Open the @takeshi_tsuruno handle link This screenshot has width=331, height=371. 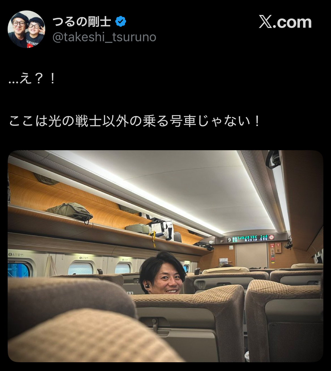tap(104, 37)
